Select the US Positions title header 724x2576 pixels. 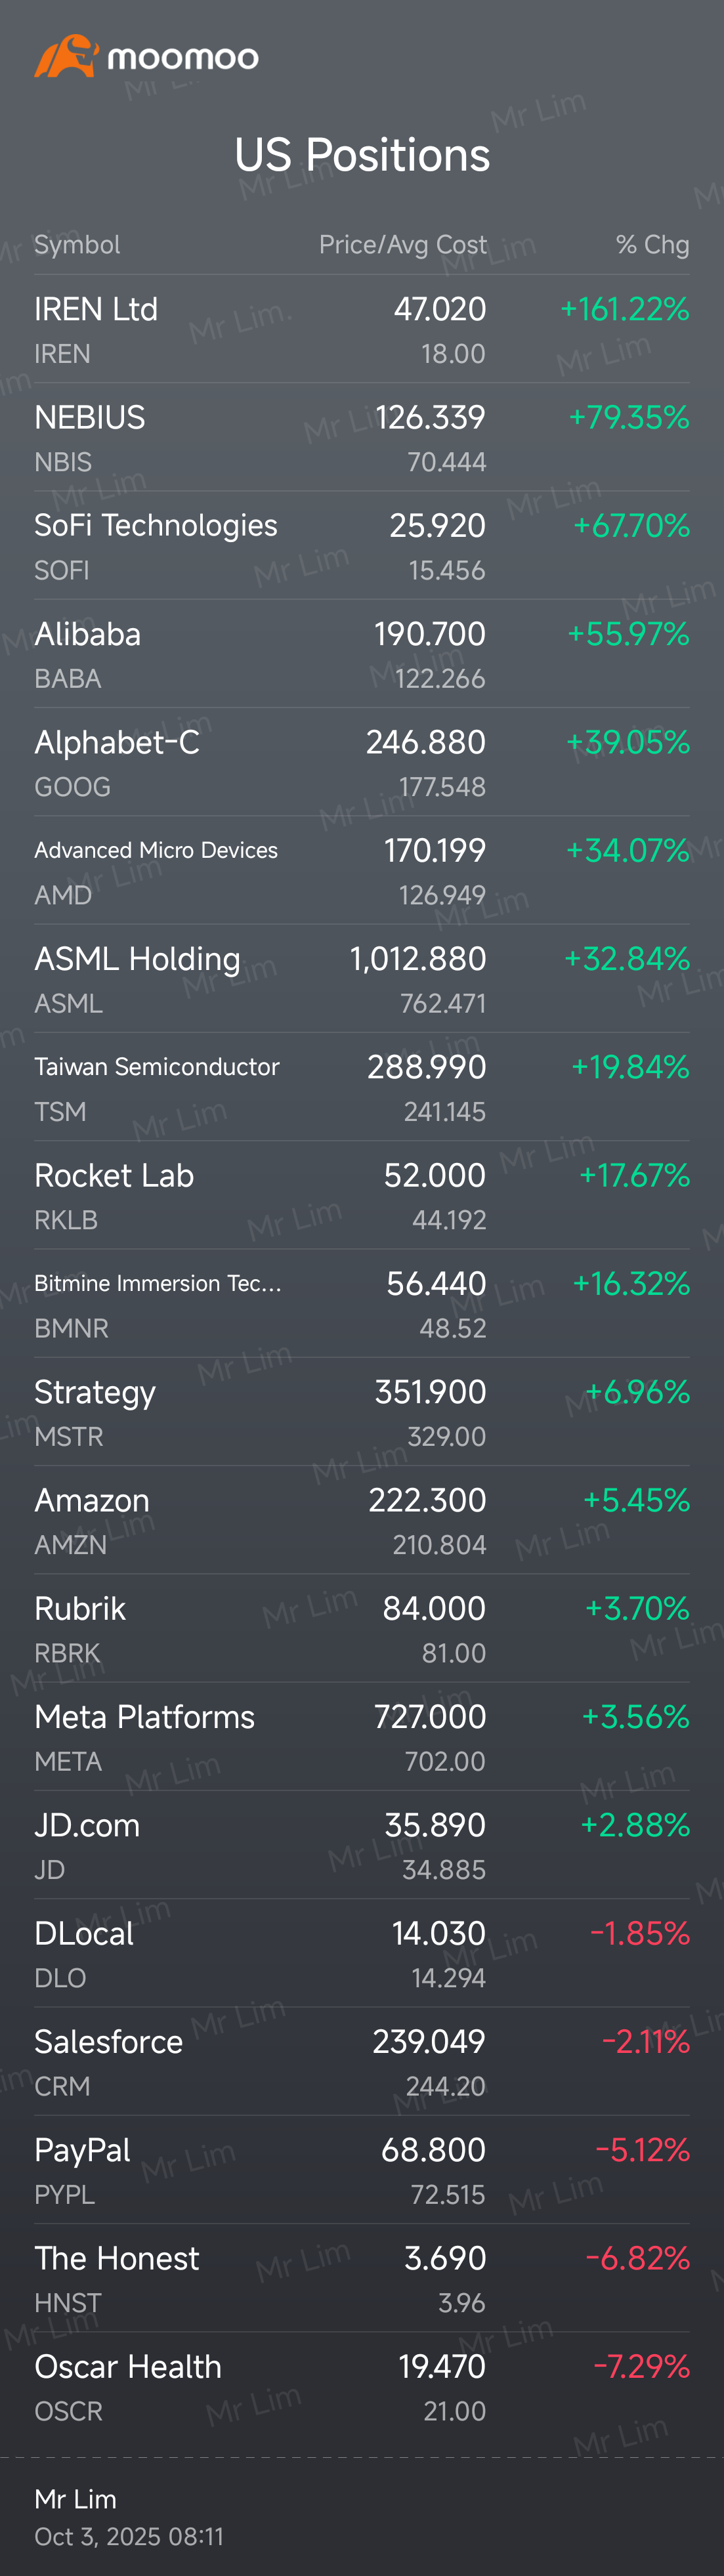point(362,154)
